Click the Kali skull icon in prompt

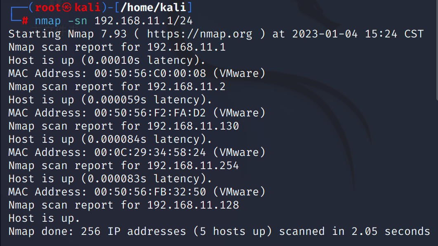coord(67,7)
